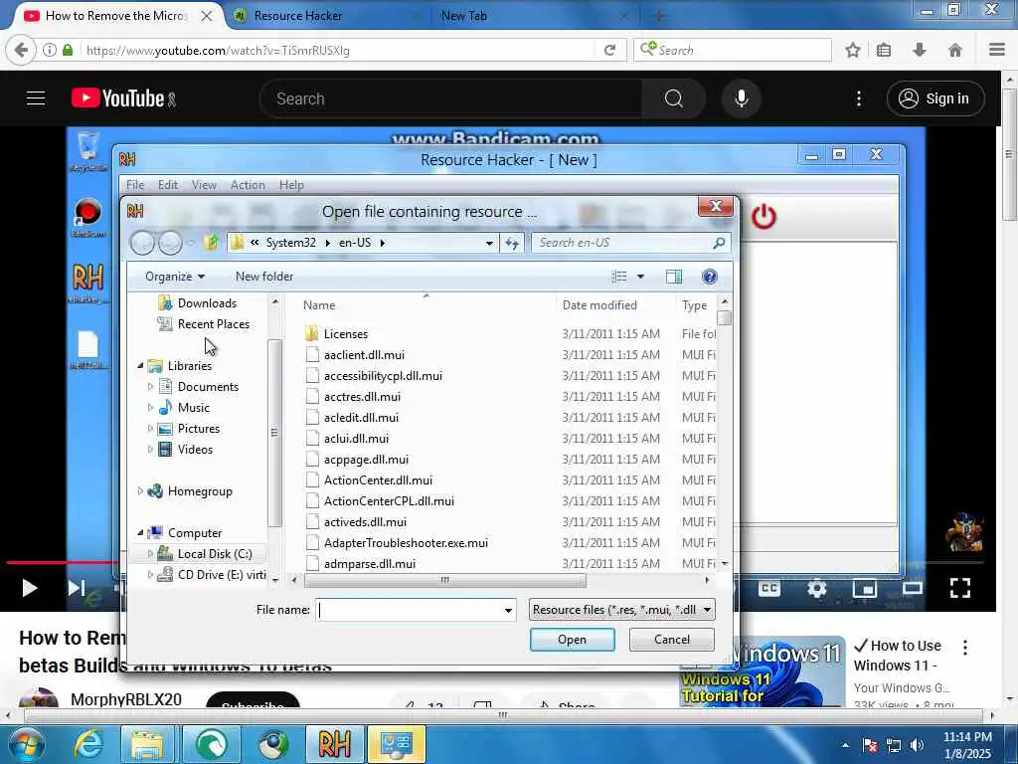Cancel the open file dialog
The image size is (1018, 764).
pos(672,640)
